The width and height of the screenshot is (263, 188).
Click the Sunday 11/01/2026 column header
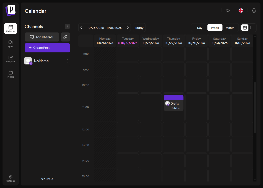click(242, 41)
